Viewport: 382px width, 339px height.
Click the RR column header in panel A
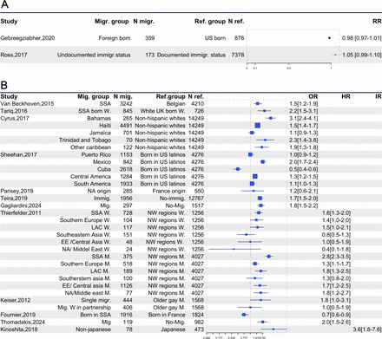coord(377,22)
